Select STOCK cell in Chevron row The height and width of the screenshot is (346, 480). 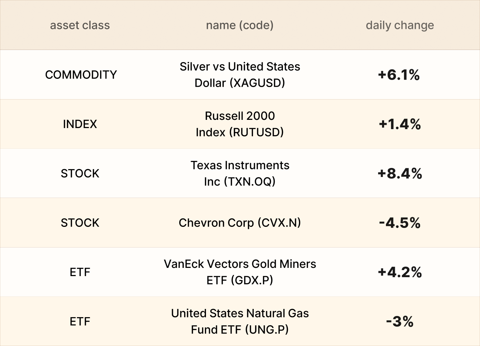point(80,223)
